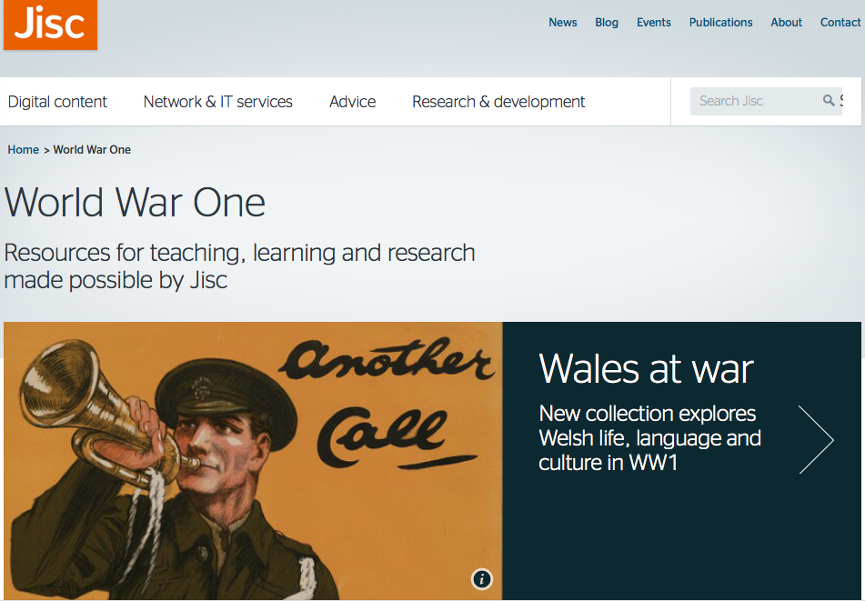This screenshot has width=865, height=601.
Task: Open the Contact link
Action: (x=840, y=23)
